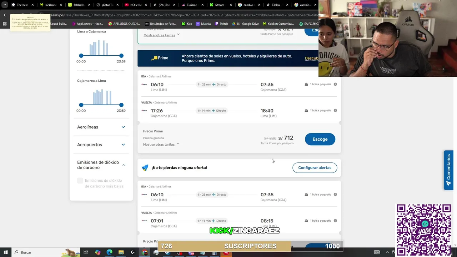
Task: Click Jetsmart logo next to 07:01 departure
Action: [x=144, y=221]
